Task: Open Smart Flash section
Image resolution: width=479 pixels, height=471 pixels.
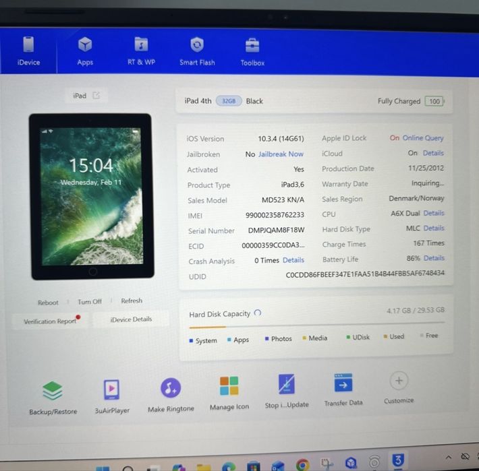Action: click(x=197, y=51)
